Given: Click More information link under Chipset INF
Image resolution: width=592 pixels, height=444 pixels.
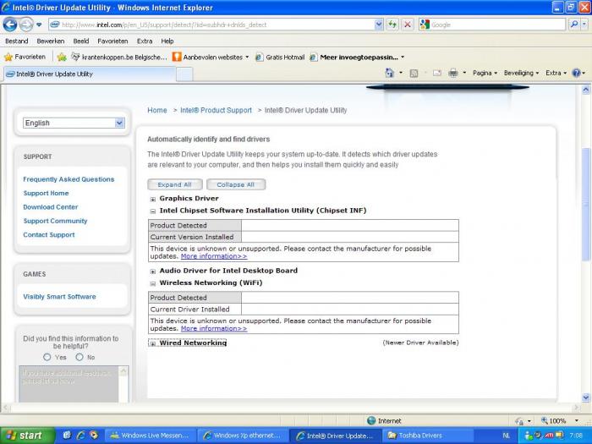Looking at the screenshot, I should pos(214,256).
